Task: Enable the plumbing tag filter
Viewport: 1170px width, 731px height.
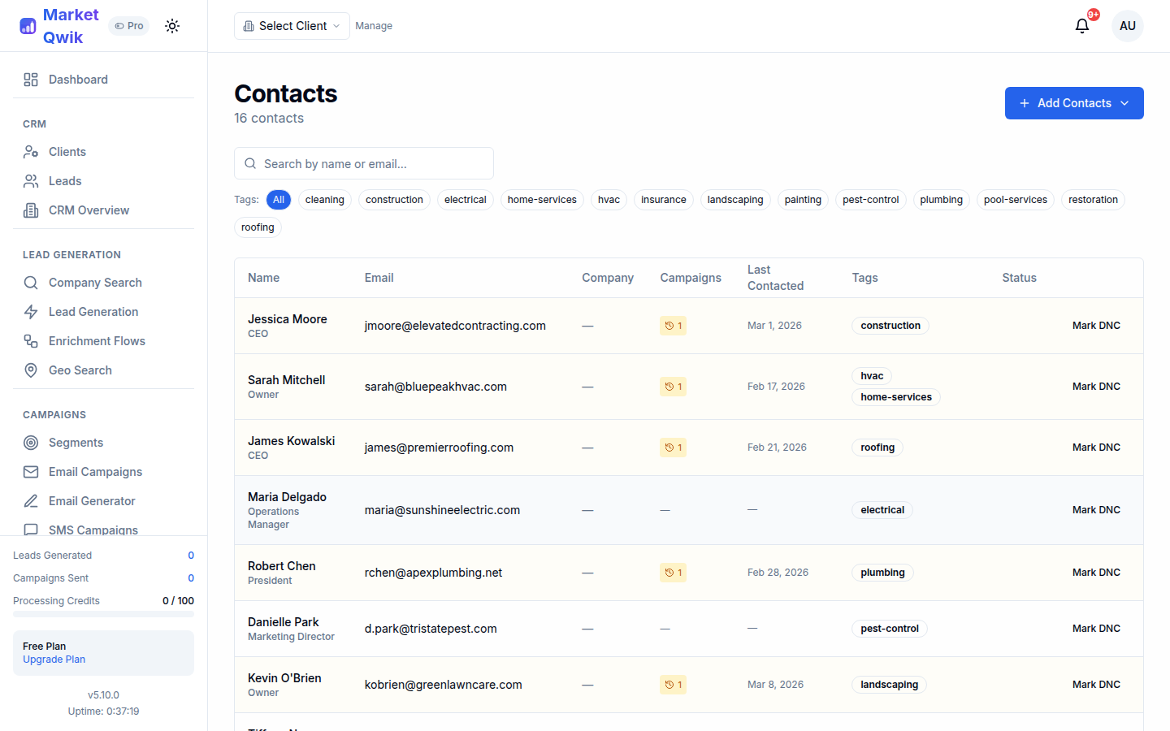Action: pyautogui.click(x=941, y=199)
